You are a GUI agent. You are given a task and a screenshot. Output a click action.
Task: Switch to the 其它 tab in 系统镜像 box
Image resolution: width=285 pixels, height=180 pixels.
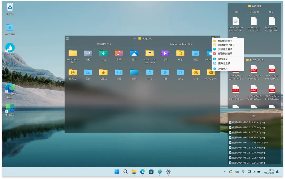237,12
